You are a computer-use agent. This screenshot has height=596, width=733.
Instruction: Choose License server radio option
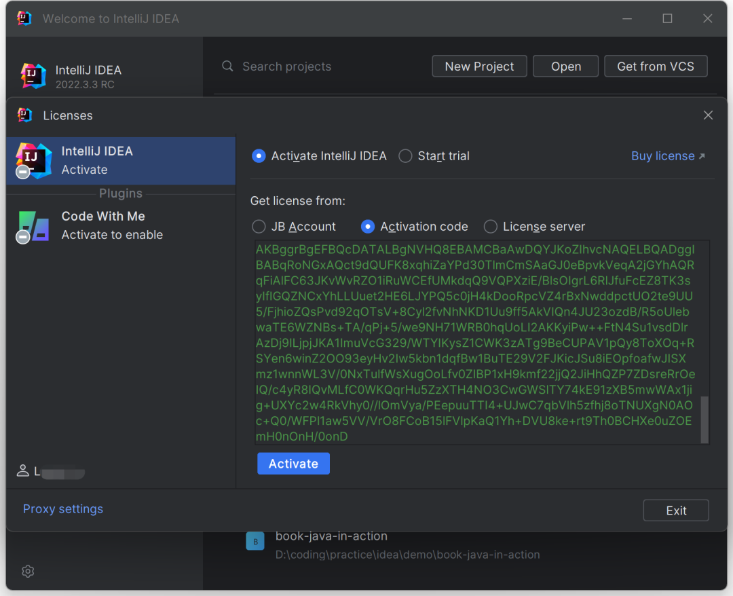(x=490, y=227)
